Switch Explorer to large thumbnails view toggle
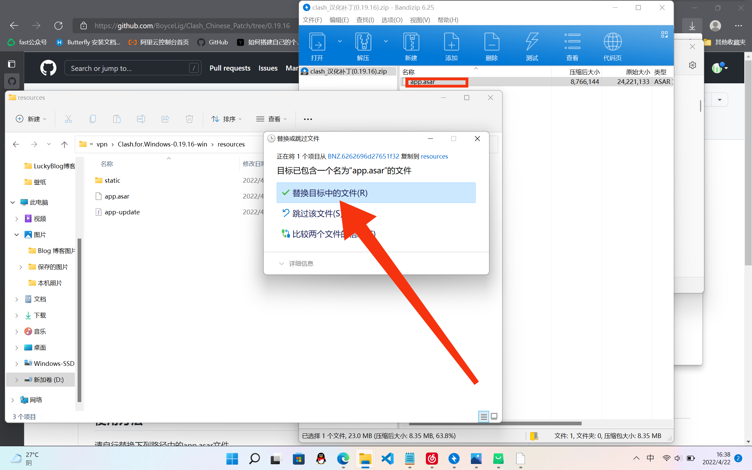This screenshot has width=752, height=470. [494, 416]
